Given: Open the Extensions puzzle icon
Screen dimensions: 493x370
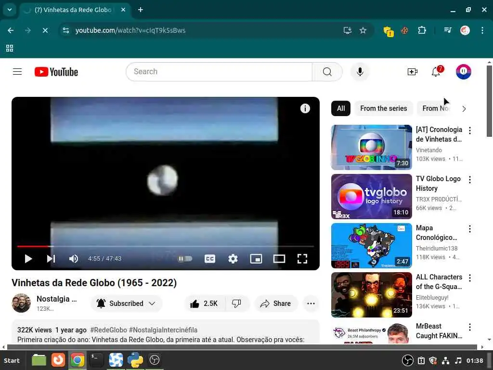Looking at the screenshot, I should (x=422, y=30).
